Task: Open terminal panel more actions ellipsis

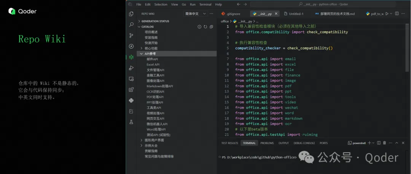Action: [390, 143]
